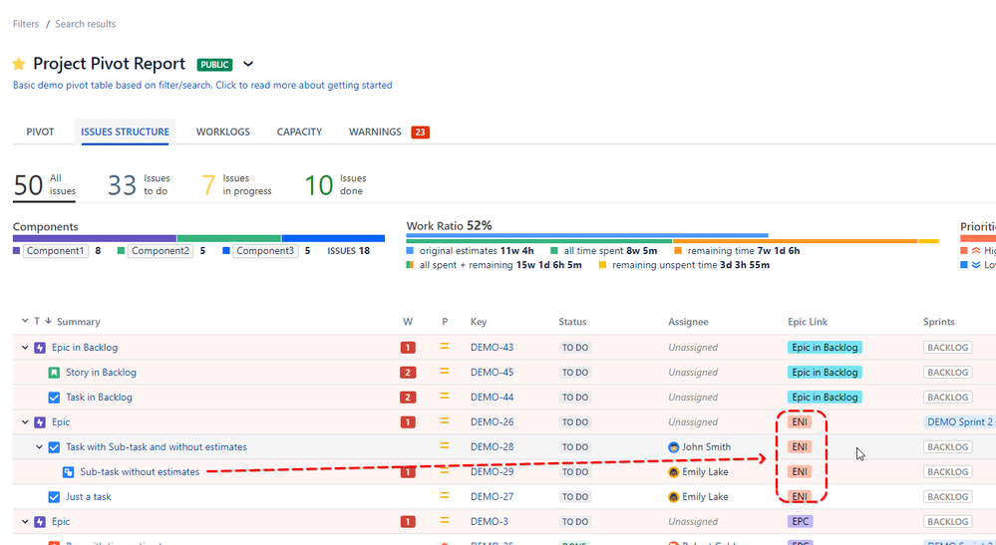Click Emily Lake avatar in DEMO-27 row

coord(674,497)
